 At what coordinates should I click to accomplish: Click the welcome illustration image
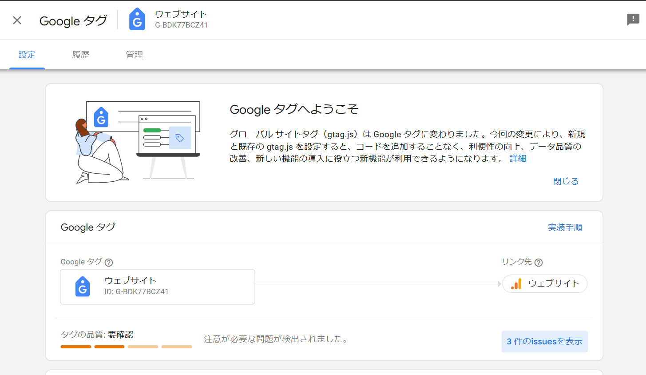coord(138,142)
